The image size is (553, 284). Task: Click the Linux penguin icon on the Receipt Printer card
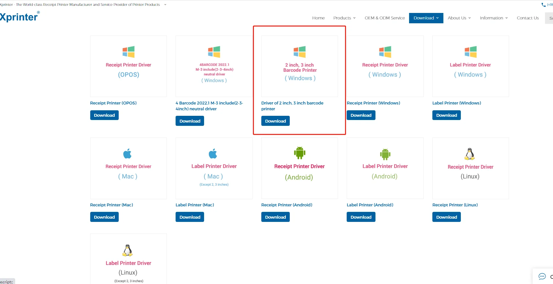click(470, 154)
